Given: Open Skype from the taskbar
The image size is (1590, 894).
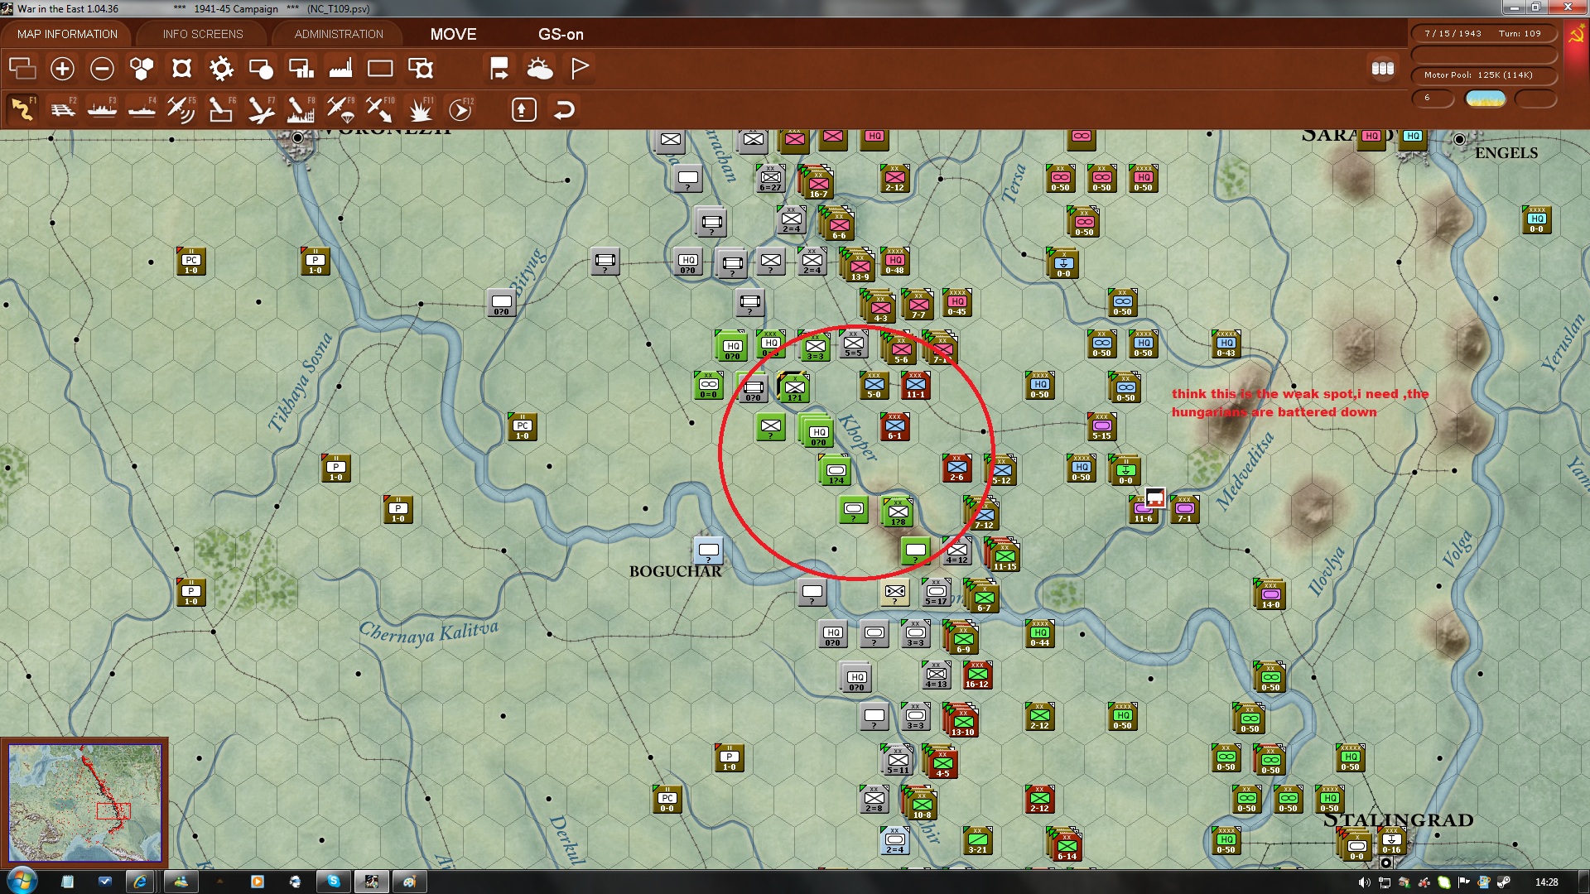Looking at the screenshot, I should pos(334,882).
